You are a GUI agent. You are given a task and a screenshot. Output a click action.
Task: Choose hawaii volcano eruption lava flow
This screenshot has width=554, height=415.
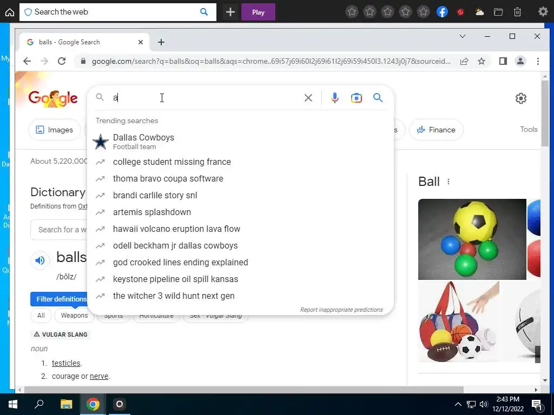[240, 229]
